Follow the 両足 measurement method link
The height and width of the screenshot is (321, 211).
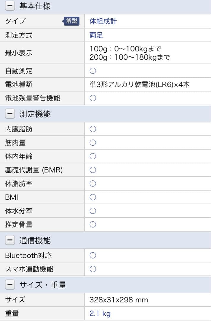click(x=96, y=35)
